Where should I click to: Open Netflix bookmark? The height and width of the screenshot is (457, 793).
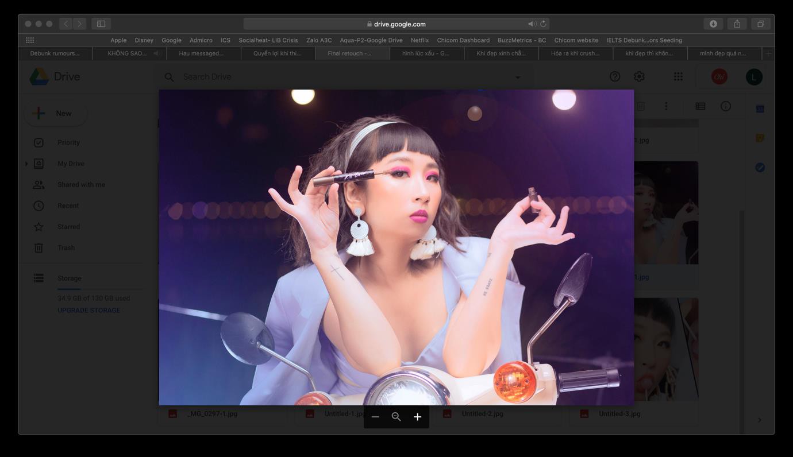[419, 40]
